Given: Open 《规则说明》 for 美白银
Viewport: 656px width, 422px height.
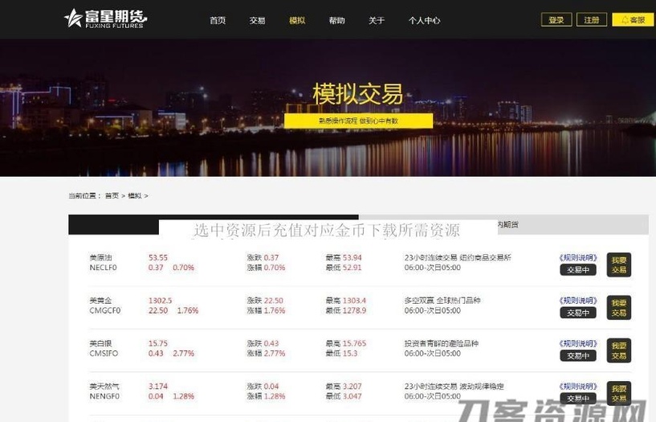Looking at the screenshot, I should (577, 343).
